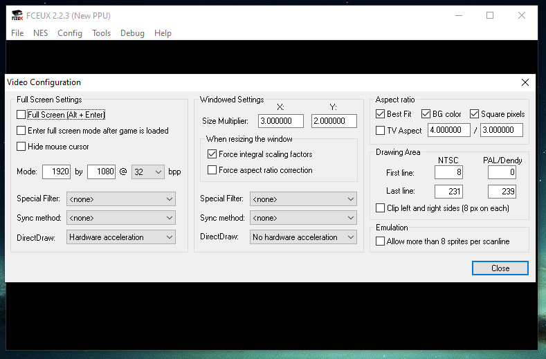
Task: Check the TV Aspect option
Action: click(381, 130)
